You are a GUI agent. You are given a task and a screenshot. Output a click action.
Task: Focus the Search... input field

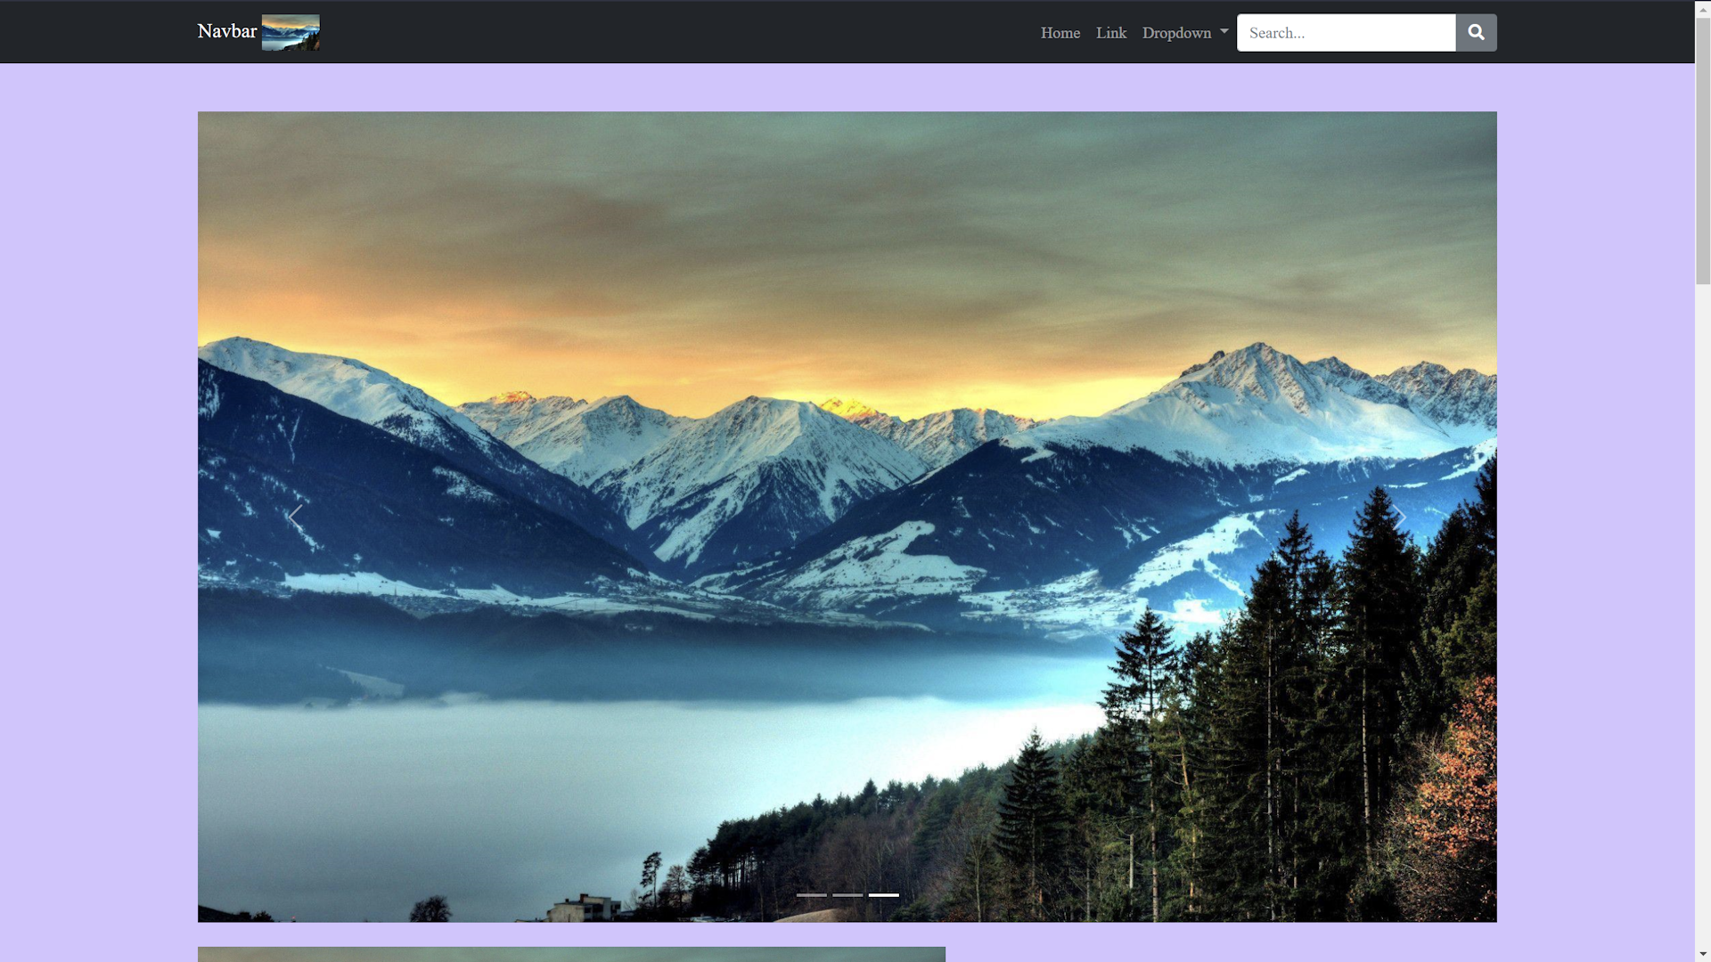[x=1346, y=33]
